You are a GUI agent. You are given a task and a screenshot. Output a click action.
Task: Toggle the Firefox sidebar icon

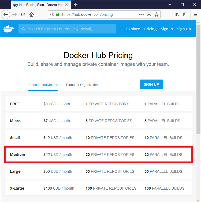pyautogui.click(x=185, y=14)
